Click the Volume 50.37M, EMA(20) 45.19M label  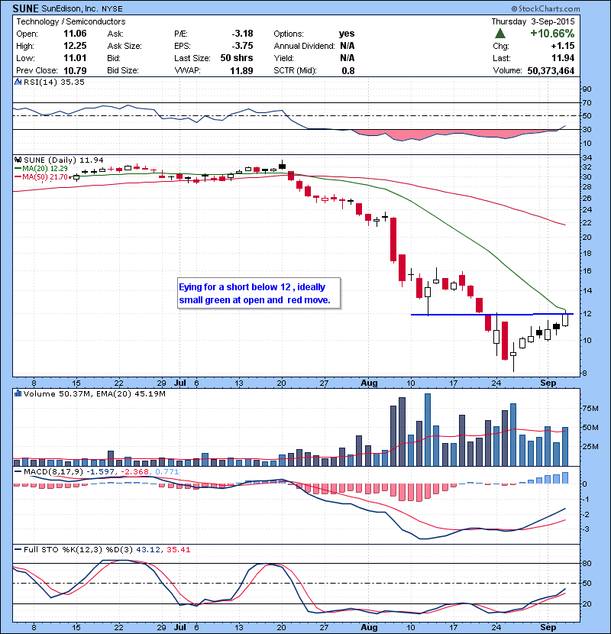[x=95, y=393]
